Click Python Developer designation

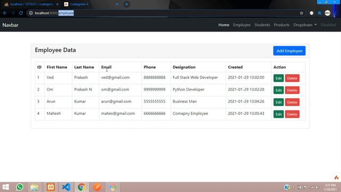[x=189, y=90]
